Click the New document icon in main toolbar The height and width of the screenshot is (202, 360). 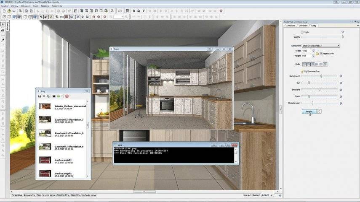click(x=4, y=11)
